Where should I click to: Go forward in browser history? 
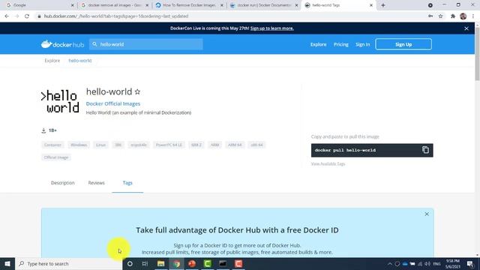click(x=16, y=16)
